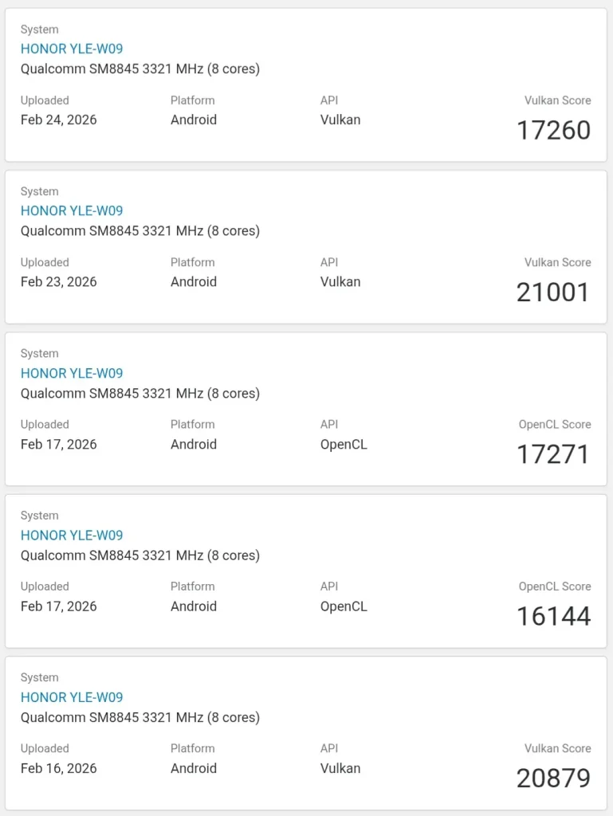Click the Feb 23, 2026 upload date
The width and height of the screenshot is (613, 816).
click(x=58, y=282)
